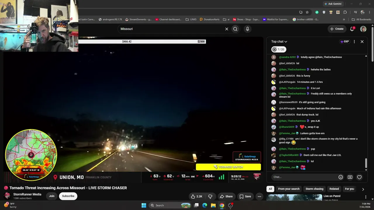374x210 pixels.
Task: Clear the Missouri search query
Action: point(226,29)
